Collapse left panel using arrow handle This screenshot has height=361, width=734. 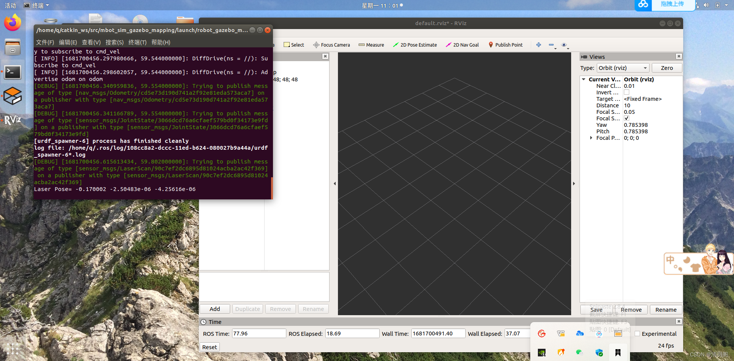pyautogui.click(x=335, y=184)
